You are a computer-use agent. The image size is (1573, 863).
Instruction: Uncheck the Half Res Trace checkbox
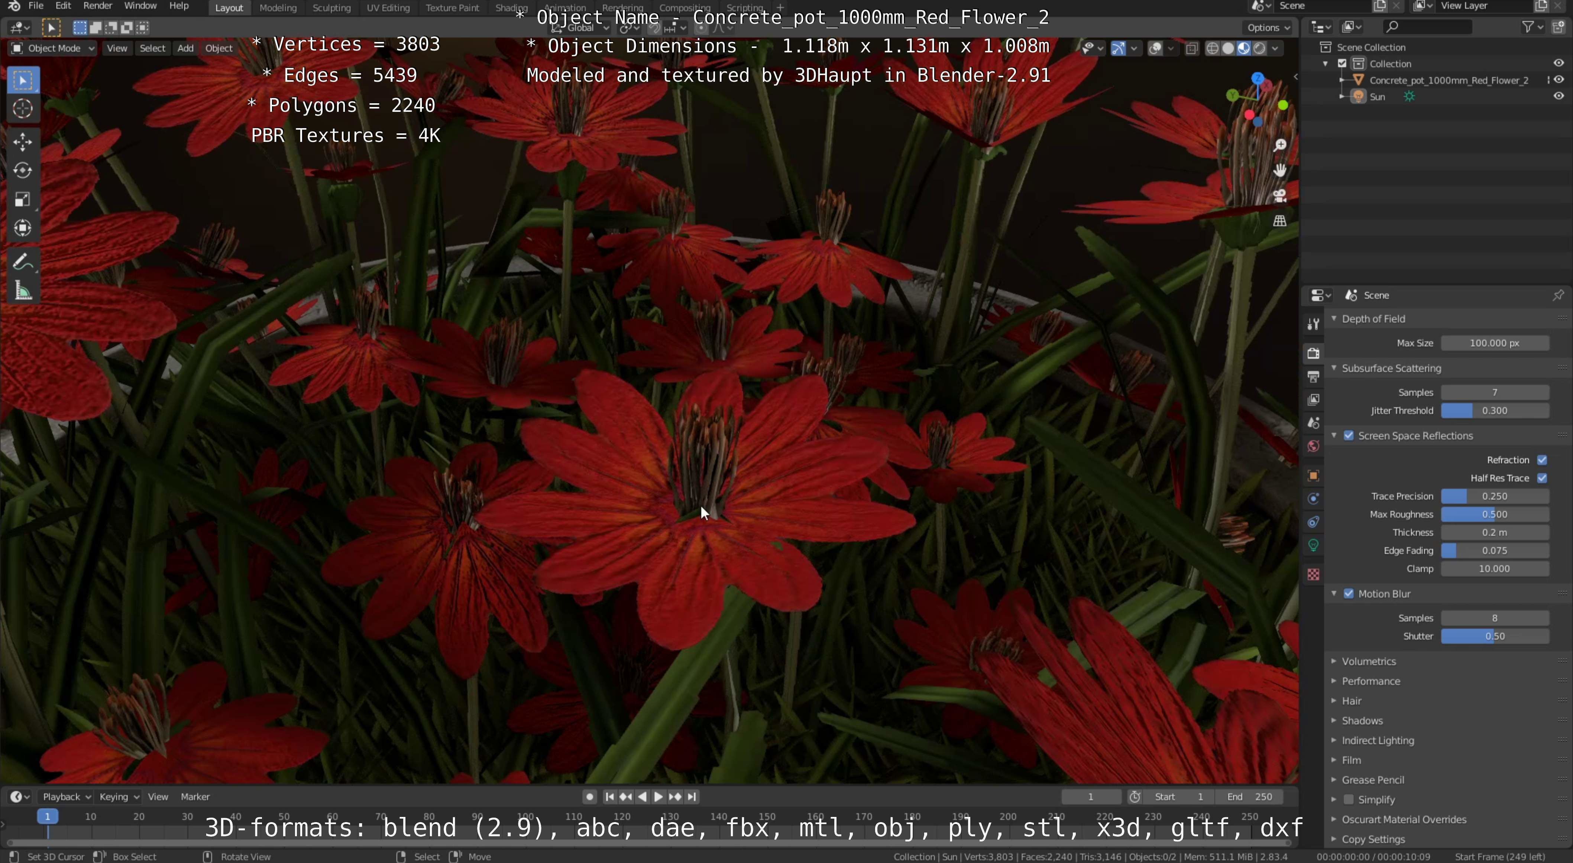pos(1542,478)
